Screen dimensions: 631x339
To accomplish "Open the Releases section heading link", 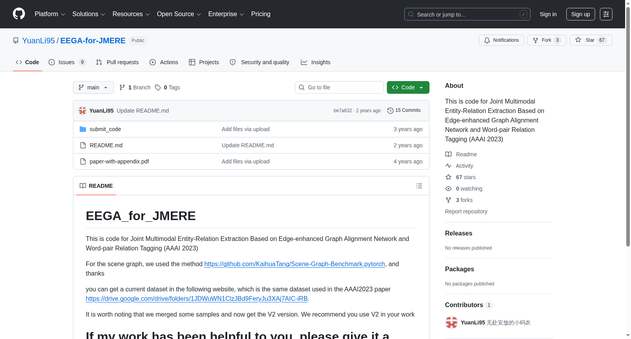I will (x=459, y=233).
